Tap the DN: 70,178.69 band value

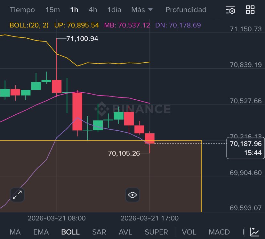point(178,25)
